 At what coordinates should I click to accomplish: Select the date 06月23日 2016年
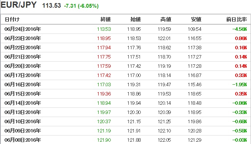click(23, 39)
